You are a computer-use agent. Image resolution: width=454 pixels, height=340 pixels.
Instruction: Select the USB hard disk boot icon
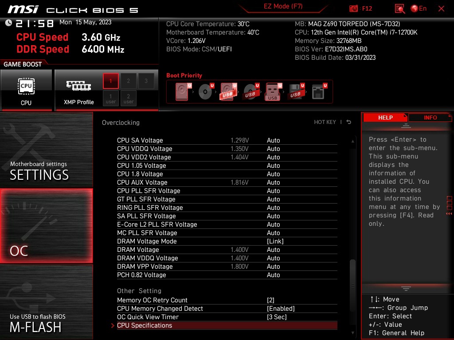[x=228, y=92]
